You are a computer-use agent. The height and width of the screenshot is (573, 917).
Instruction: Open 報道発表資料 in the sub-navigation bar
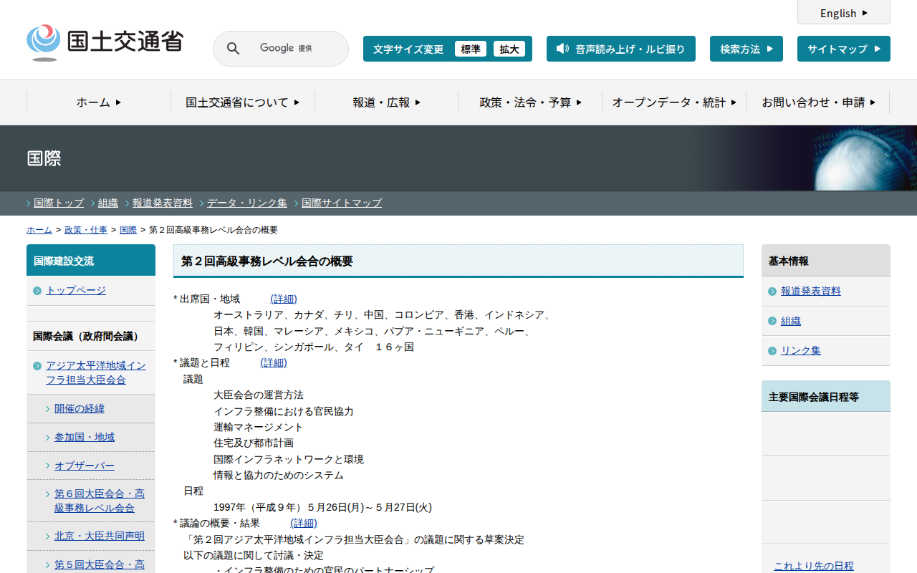tap(163, 203)
